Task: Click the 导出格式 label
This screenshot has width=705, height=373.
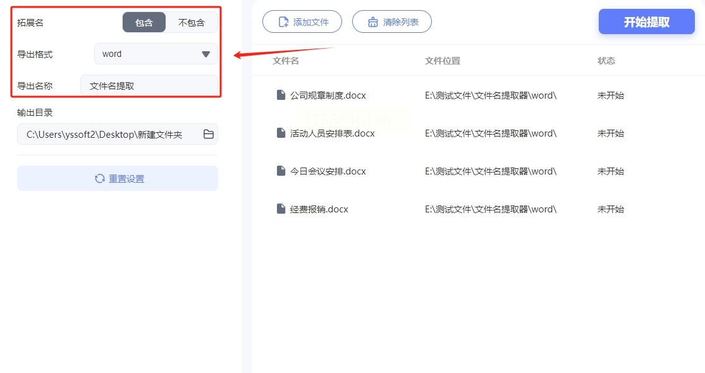Action: [x=35, y=54]
